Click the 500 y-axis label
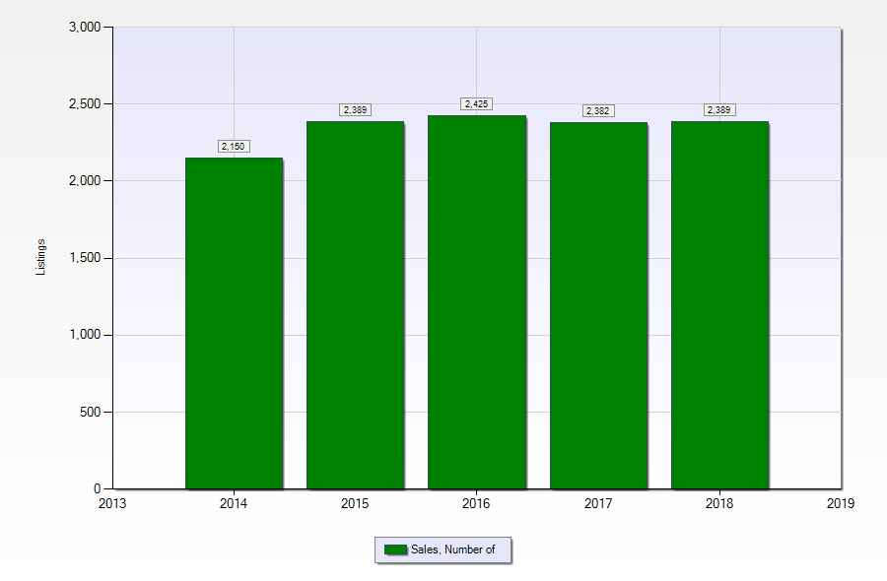The height and width of the screenshot is (581, 887). tap(91, 412)
